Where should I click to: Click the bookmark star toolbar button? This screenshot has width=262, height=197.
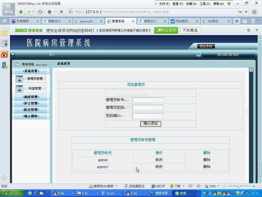coord(61,12)
